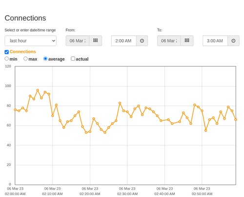Click the 'From:' label
The height and width of the screenshot is (197, 244).
tap(70, 30)
